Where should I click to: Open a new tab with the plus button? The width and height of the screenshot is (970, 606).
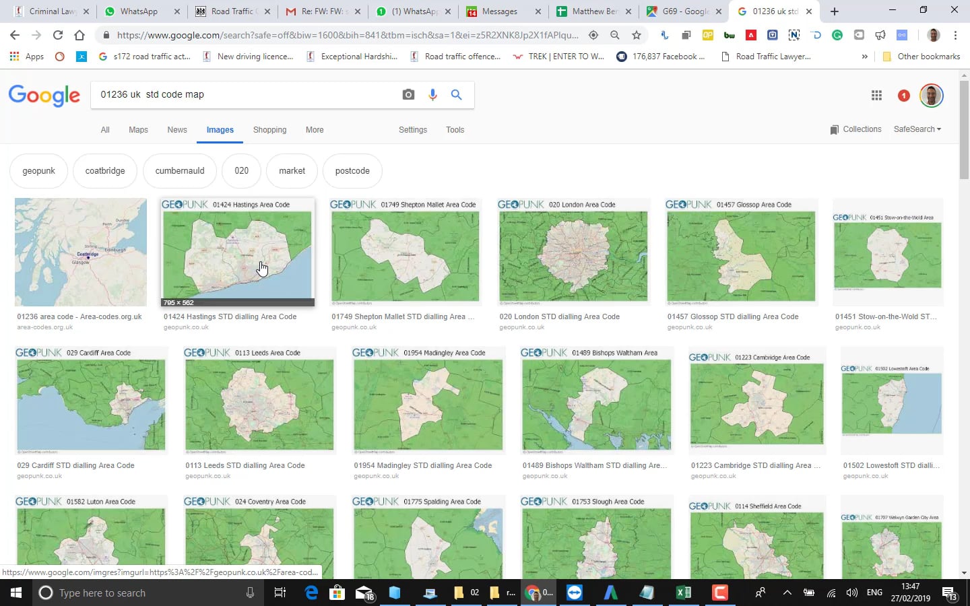[x=835, y=11]
